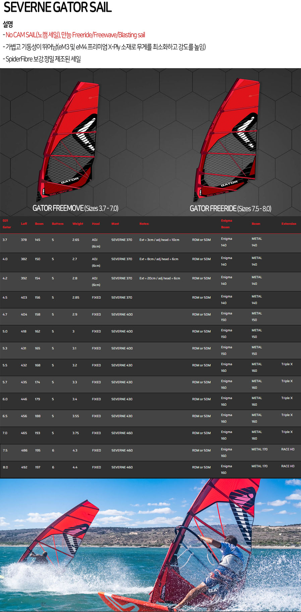Click "Enigma 150" in the 4.7 row

click(227, 317)
